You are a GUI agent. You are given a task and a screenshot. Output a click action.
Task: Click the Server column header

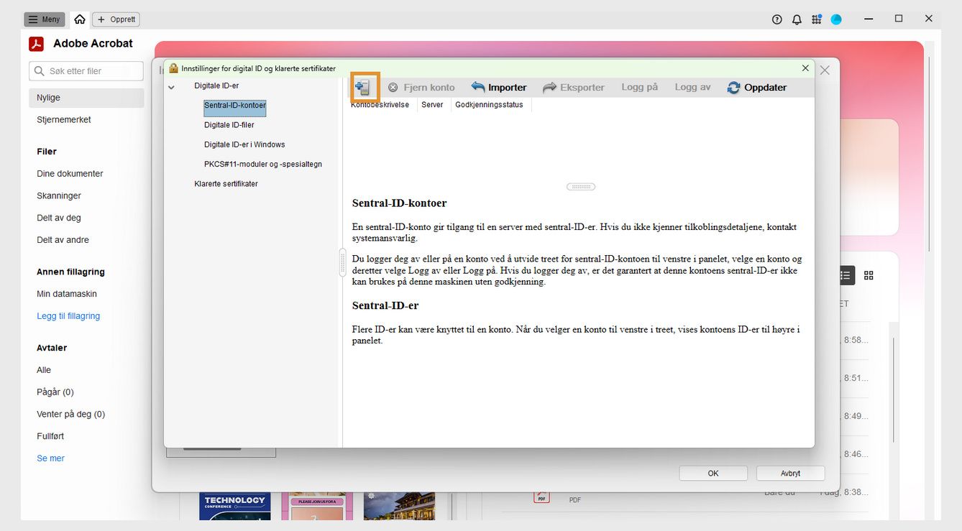click(x=432, y=105)
